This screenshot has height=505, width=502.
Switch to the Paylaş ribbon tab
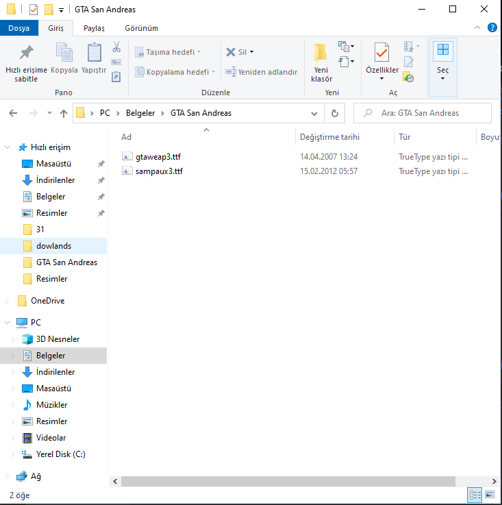pyautogui.click(x=94, y=28)
